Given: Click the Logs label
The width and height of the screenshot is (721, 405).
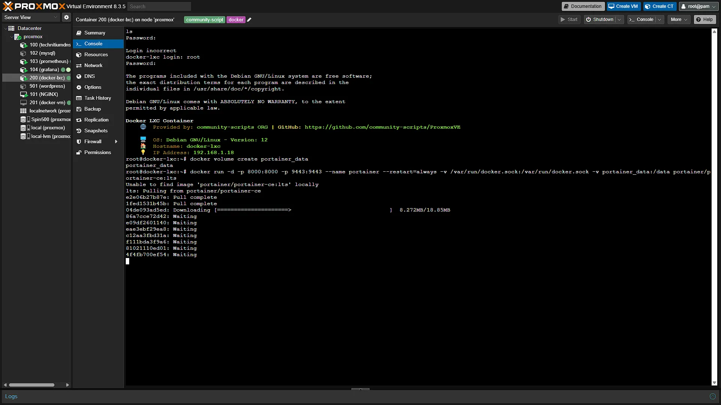Looking at the screenshot, I should point(11,396).
